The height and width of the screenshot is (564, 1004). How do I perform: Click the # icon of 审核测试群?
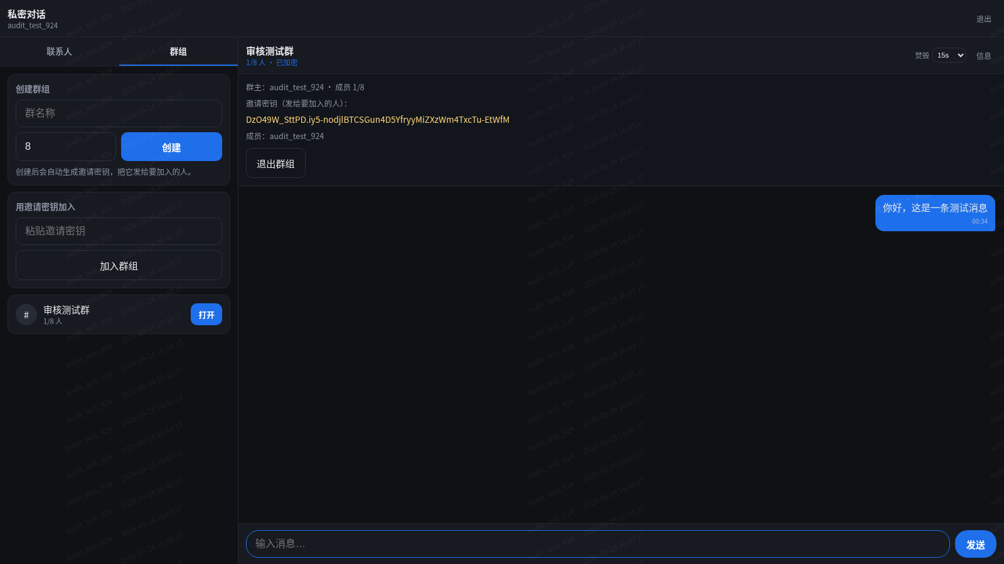click(x=26, y=315)
